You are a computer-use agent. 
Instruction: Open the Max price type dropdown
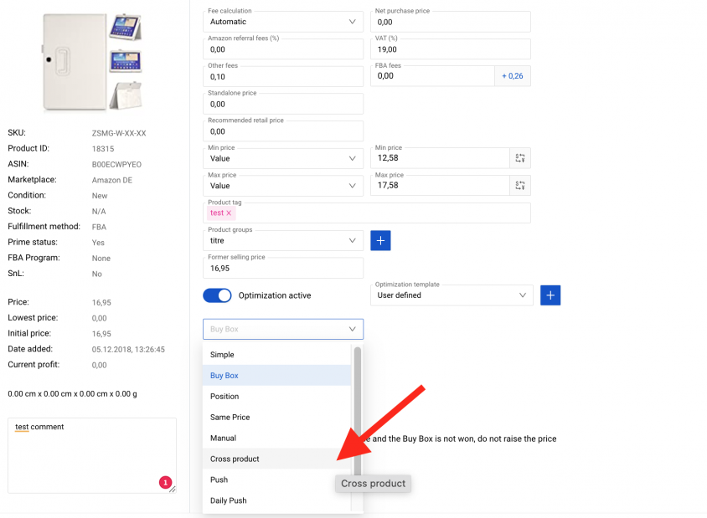(283, 186)
